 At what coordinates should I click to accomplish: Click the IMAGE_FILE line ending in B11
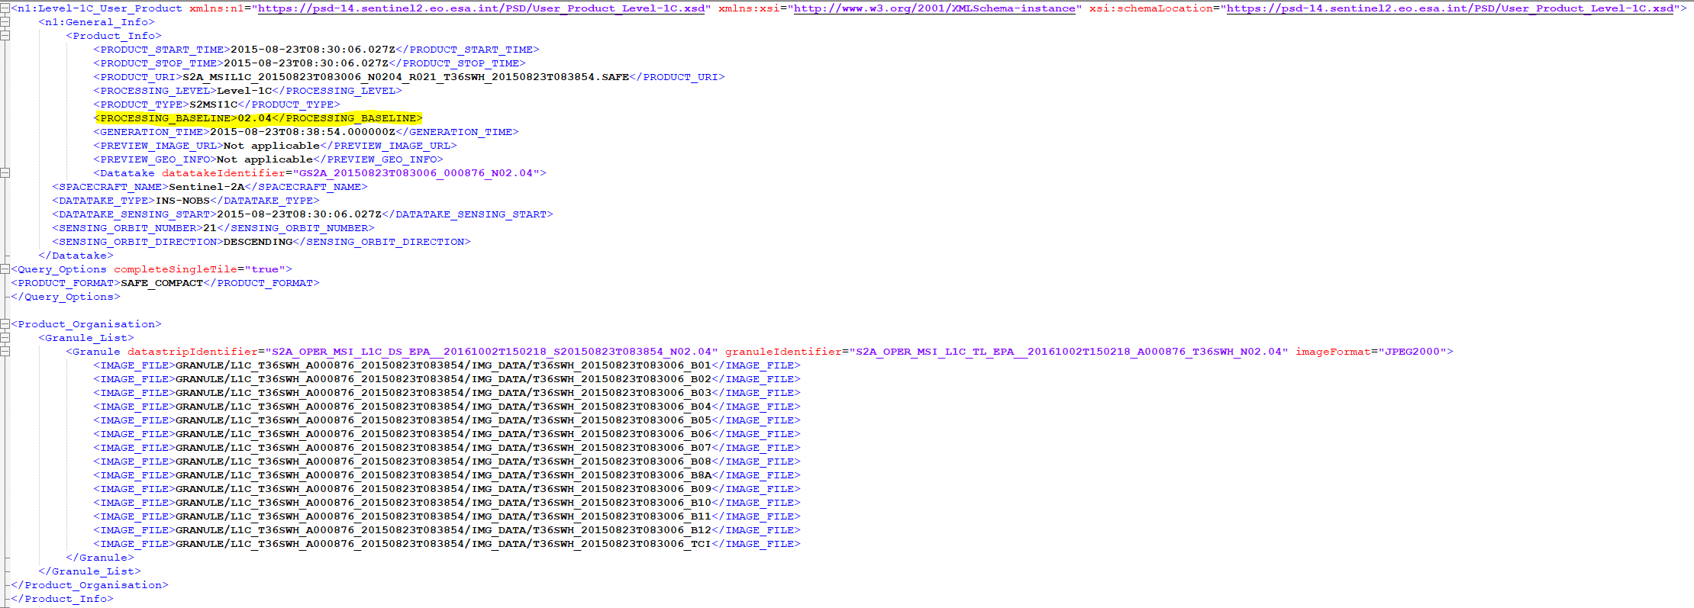coord(447,516)
